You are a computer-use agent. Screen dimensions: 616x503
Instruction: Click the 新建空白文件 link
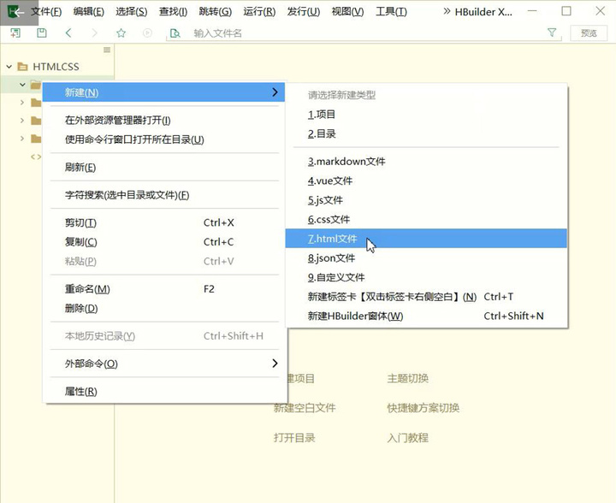305,408
